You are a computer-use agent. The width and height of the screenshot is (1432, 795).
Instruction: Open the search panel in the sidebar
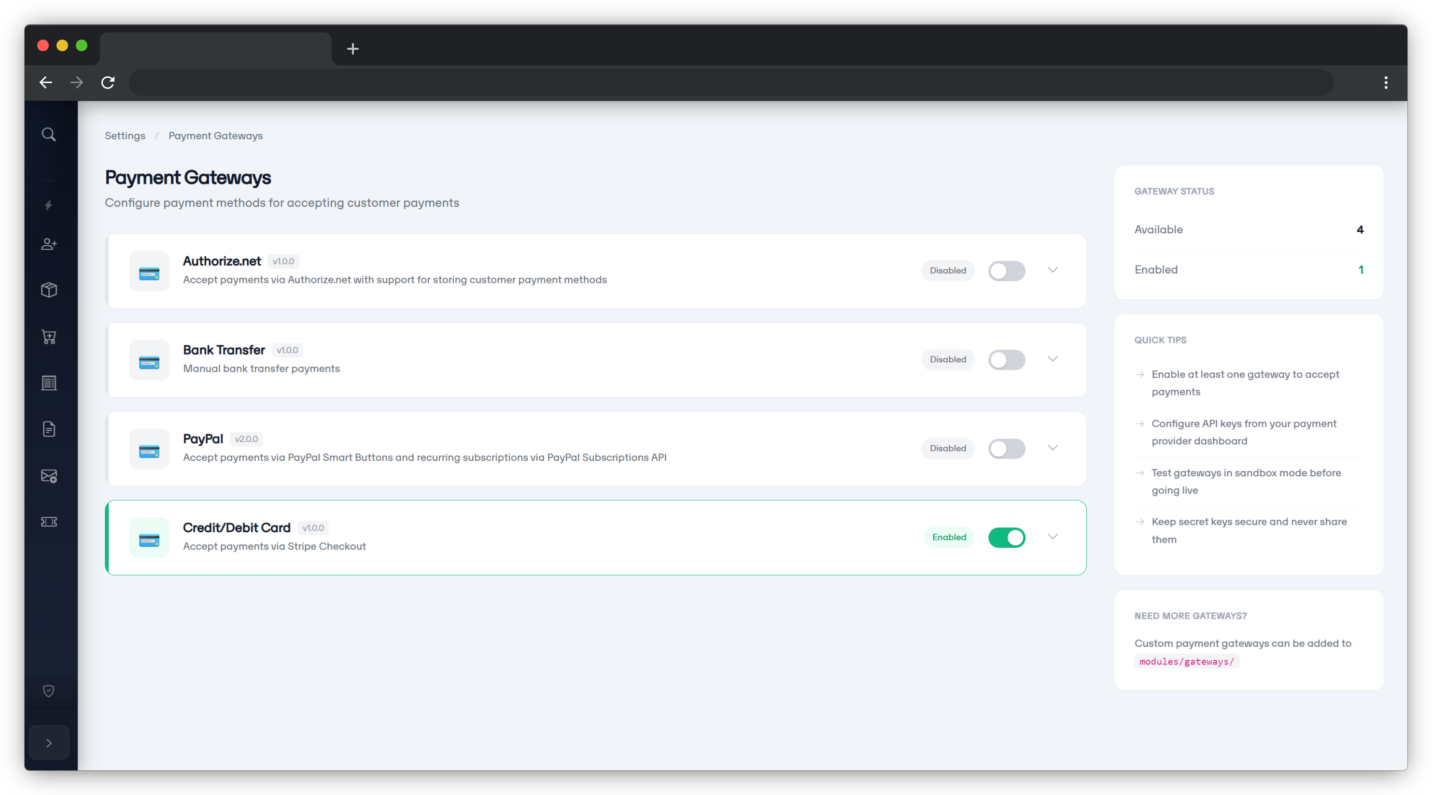coord(49,134)
